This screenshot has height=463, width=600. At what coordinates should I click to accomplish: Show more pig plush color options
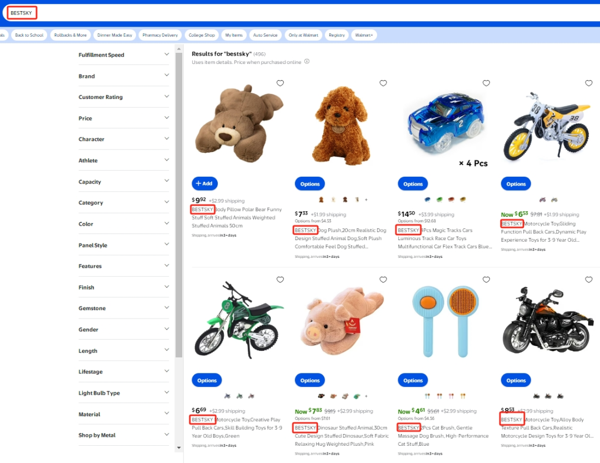pyautogui.click(x=366, y=396)
